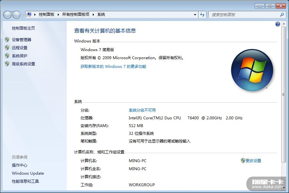Click the processor value T6400 text
Image resolution: width=289 pixels, height=193 pixels.
pos(193,118)
